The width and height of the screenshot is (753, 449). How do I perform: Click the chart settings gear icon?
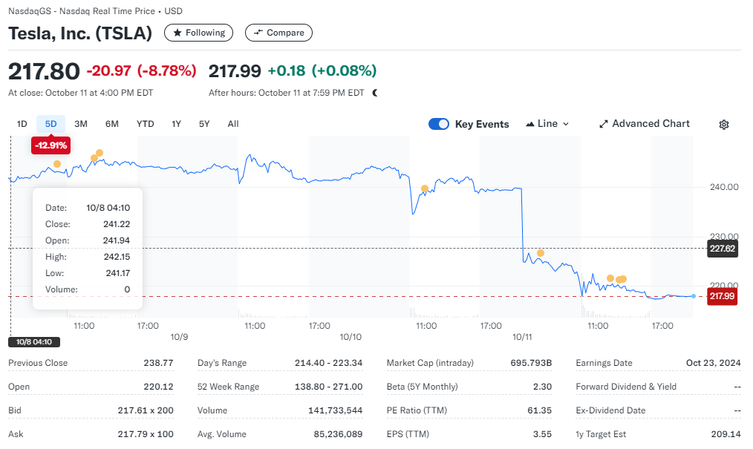click(724, 125)
